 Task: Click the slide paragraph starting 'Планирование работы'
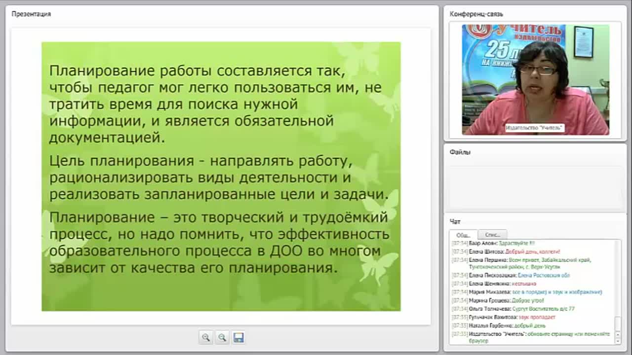pyautogui.click(x=215, y=104)
